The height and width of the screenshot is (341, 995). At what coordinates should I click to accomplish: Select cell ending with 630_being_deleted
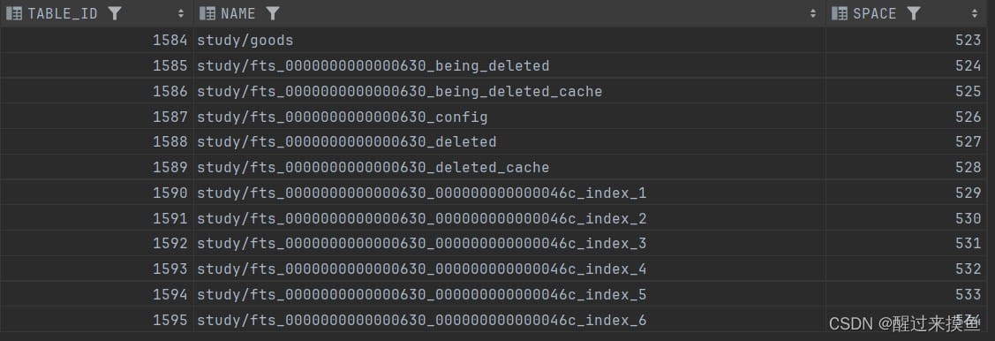point(509,65)
